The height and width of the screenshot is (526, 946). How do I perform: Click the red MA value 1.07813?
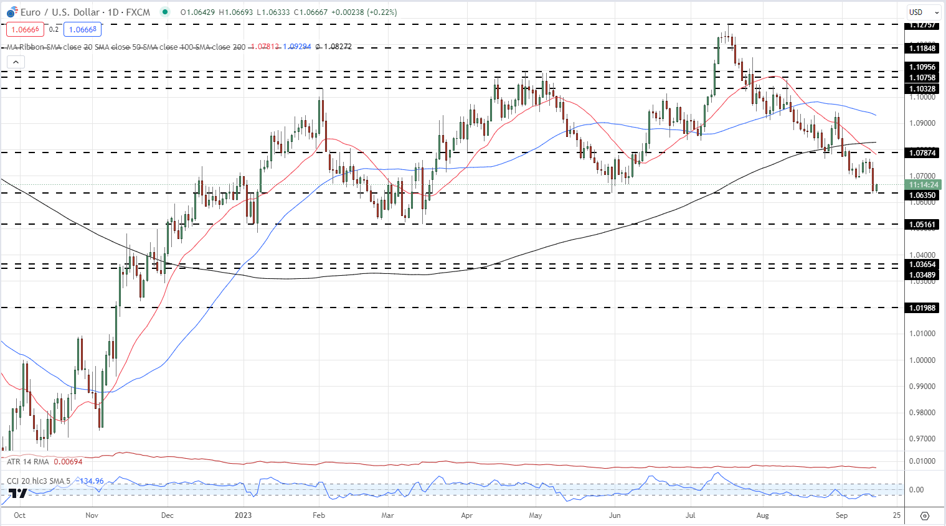(265, 47)
